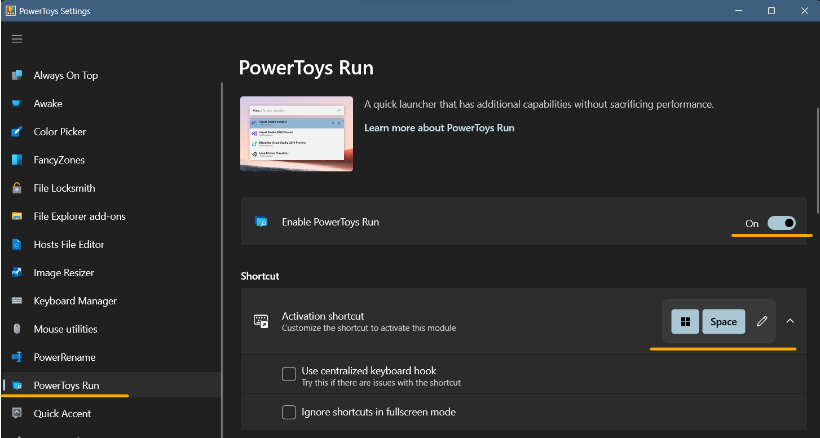
Task: Click the 'Try this if there are issues' hint
Action: pos(381,382)
